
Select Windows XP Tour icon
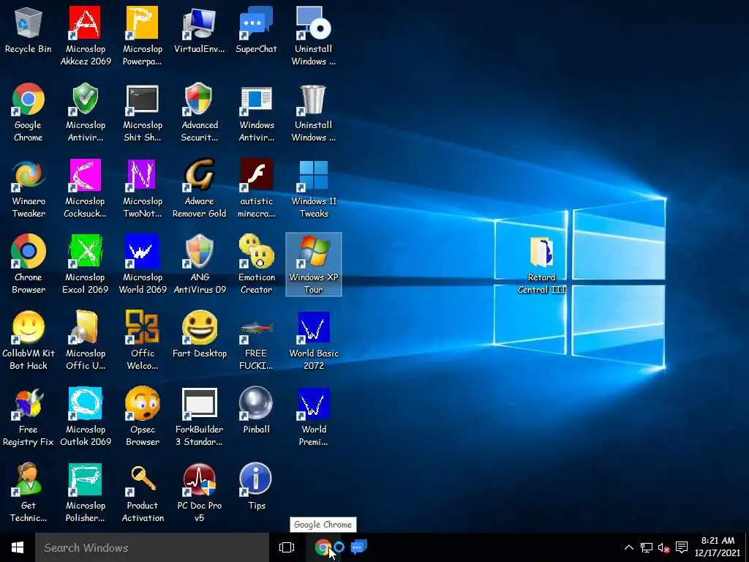[x=313, y=264]
